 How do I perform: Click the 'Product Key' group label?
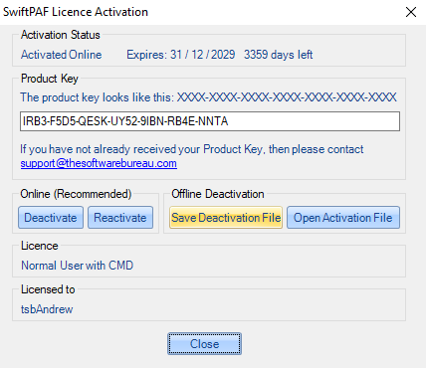pyautogui.click(x=50, y=79)
